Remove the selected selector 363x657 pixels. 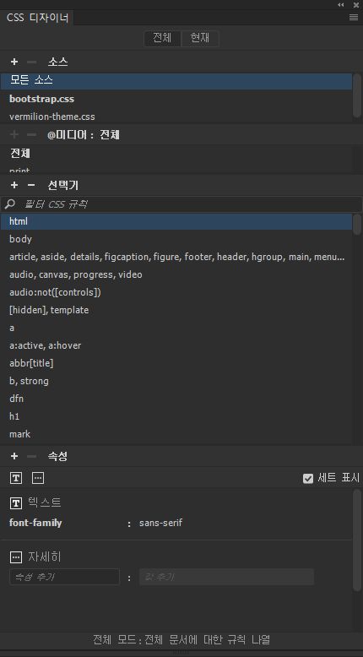pyautogui.click(x=31, y=185)
